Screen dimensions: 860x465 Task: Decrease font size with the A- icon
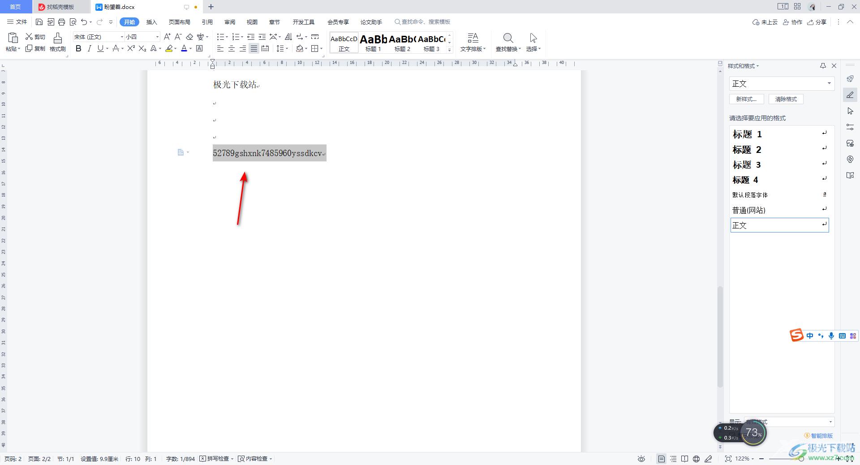pyautogui.click(x=178, y=37)
